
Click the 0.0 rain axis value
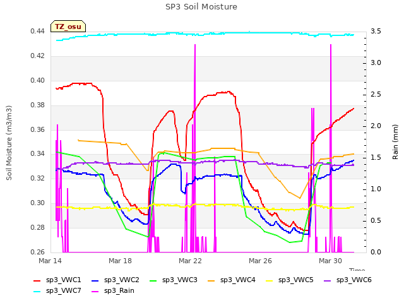376,252
